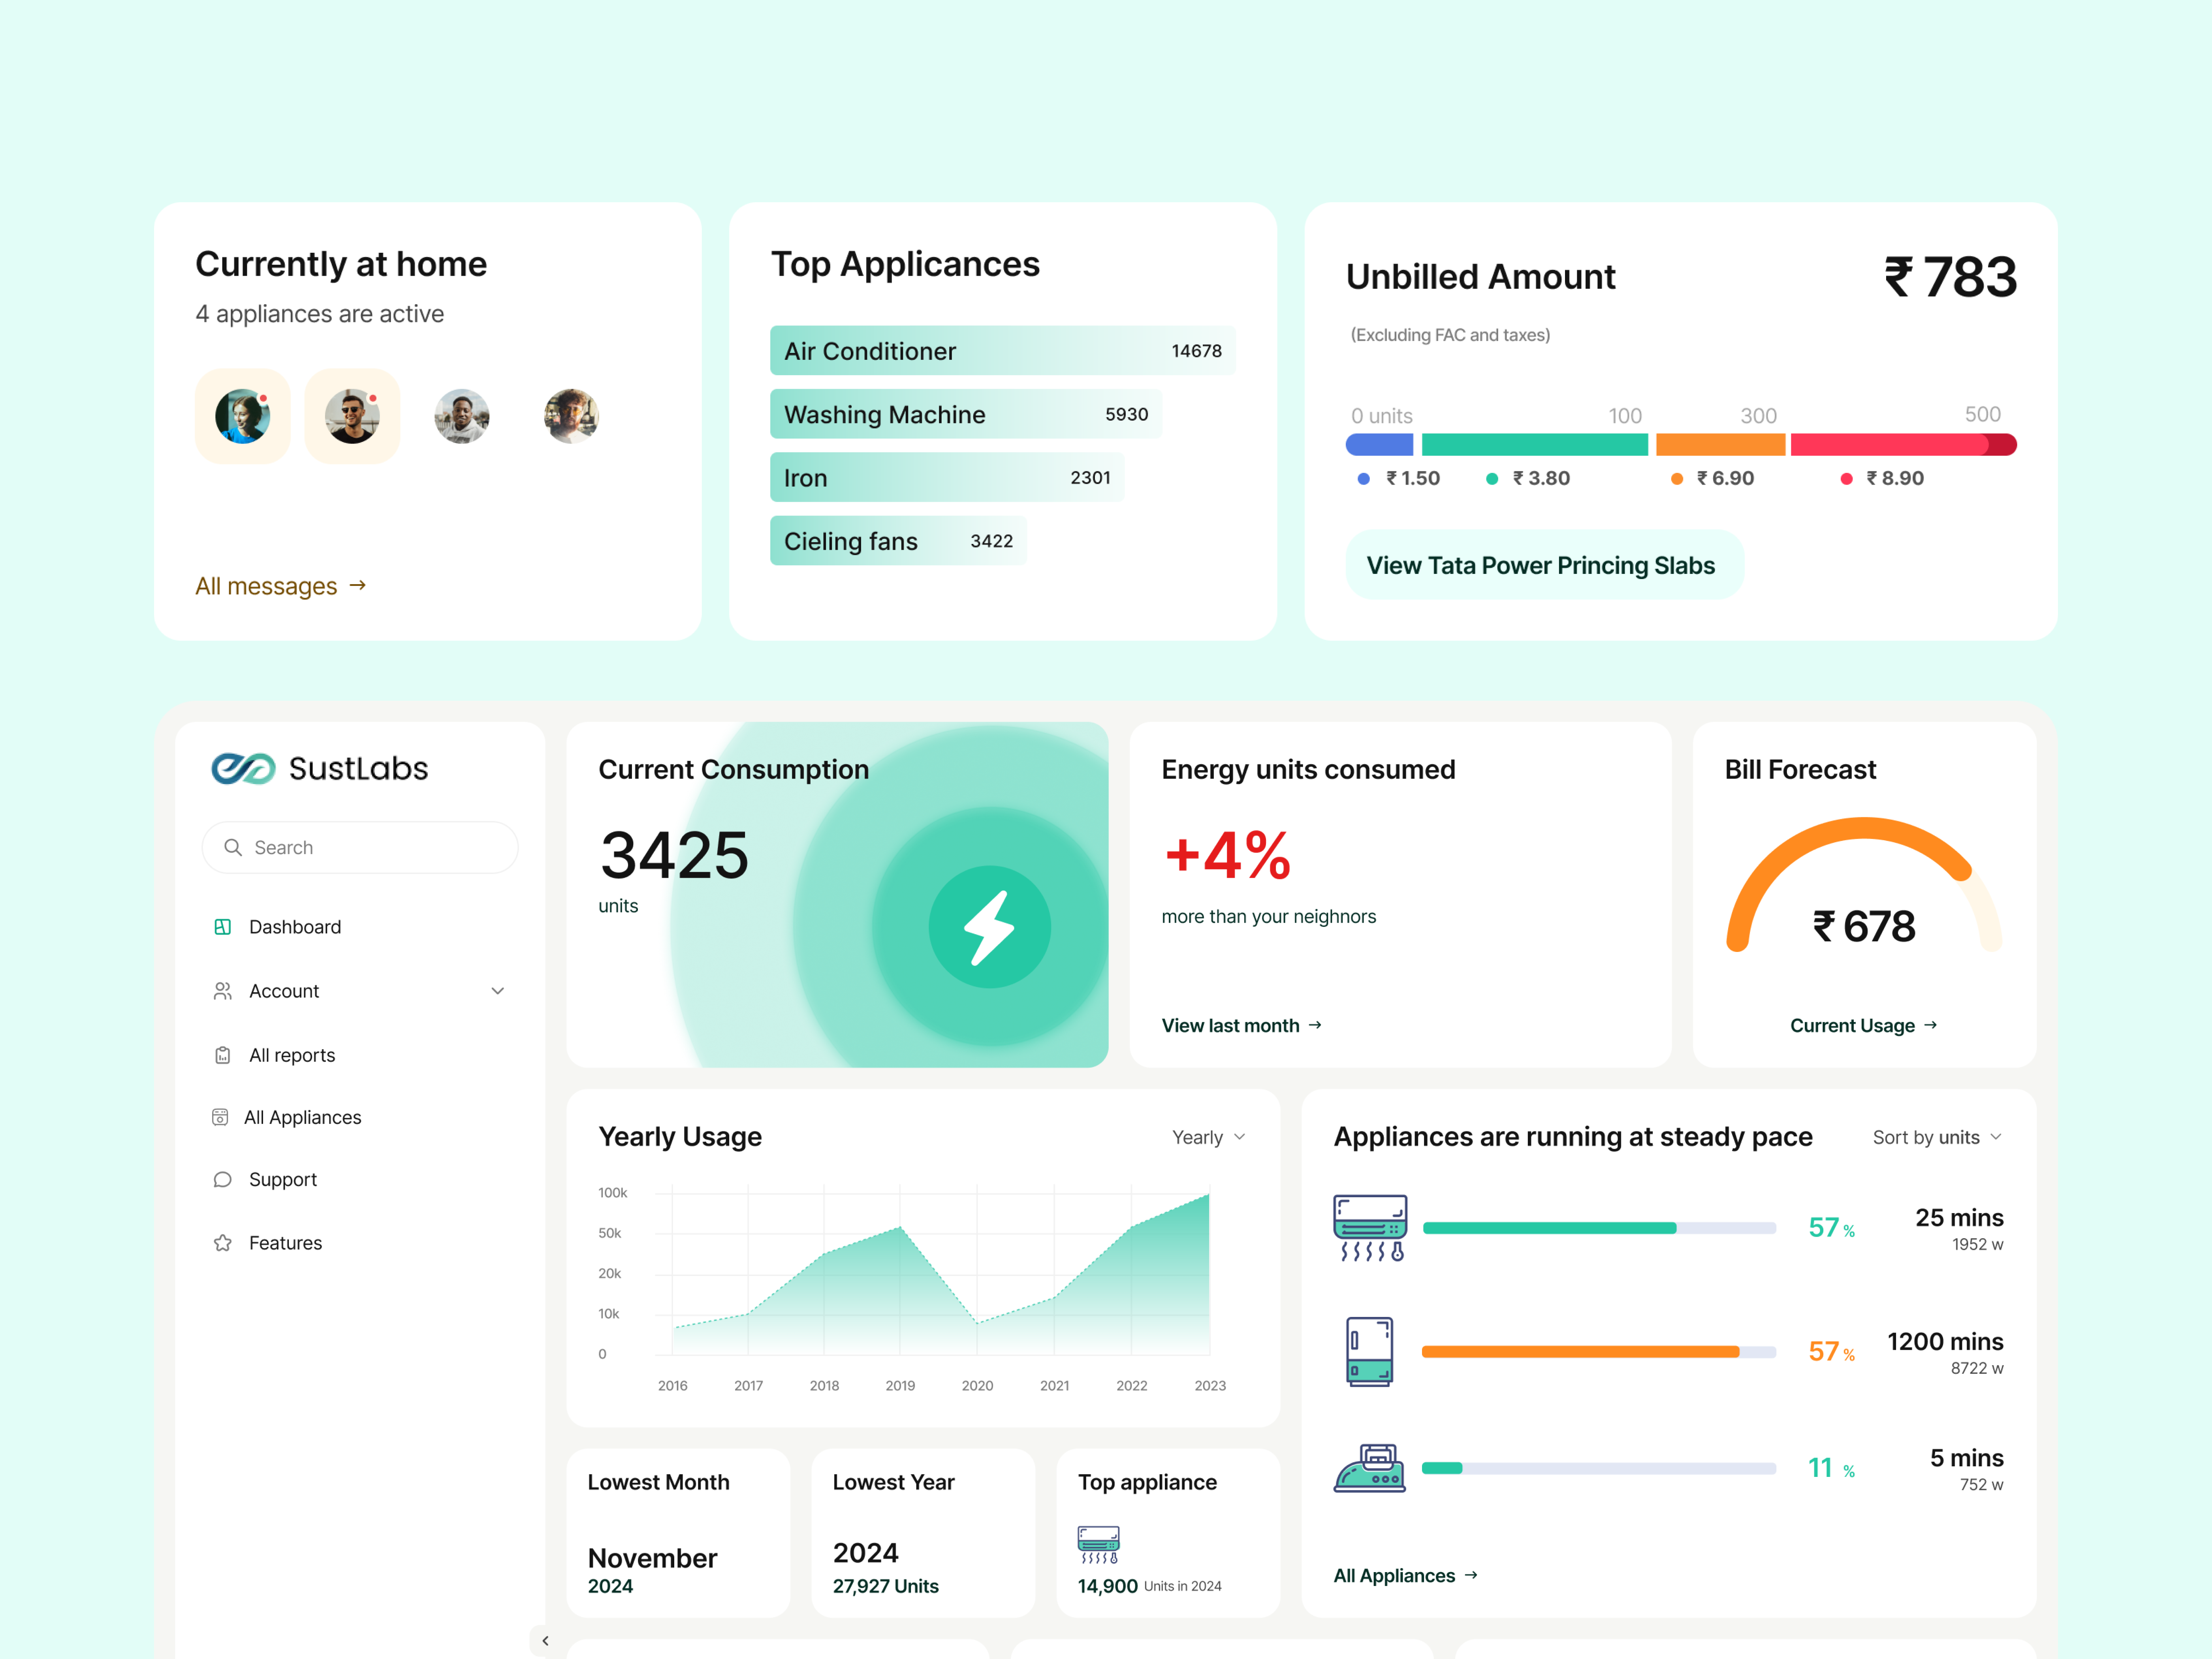Click the arrow beside Current Usage
This screenshot has width=2212, height=1659.
pos(1931,1025)
